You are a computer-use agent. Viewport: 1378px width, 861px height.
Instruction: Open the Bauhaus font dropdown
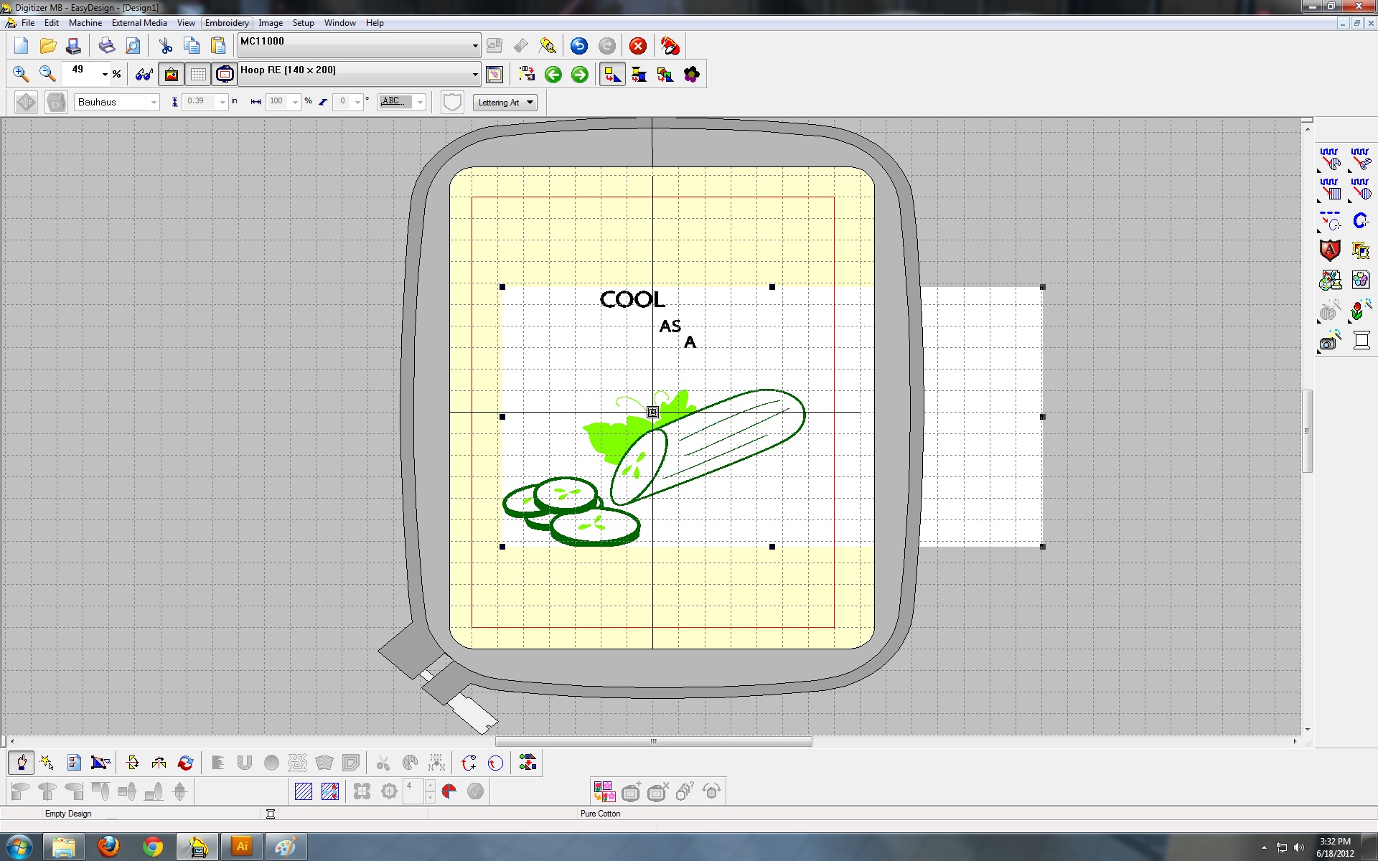pos(153,103)
